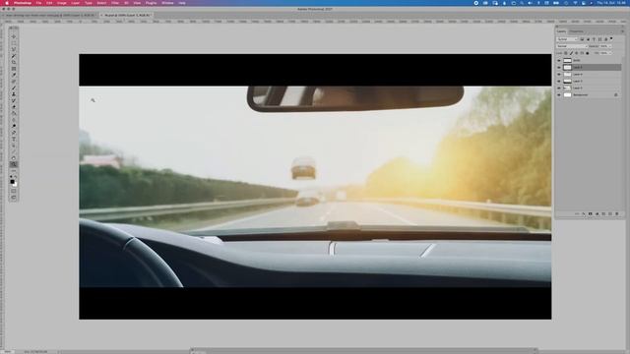Select the Crop tool
Screen dimensions: 630x354
point(14,62)
